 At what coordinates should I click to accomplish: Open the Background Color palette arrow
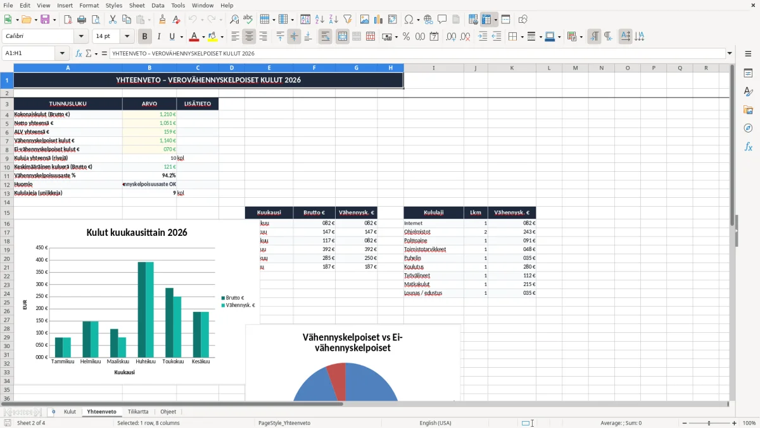[x=222, y=37]
